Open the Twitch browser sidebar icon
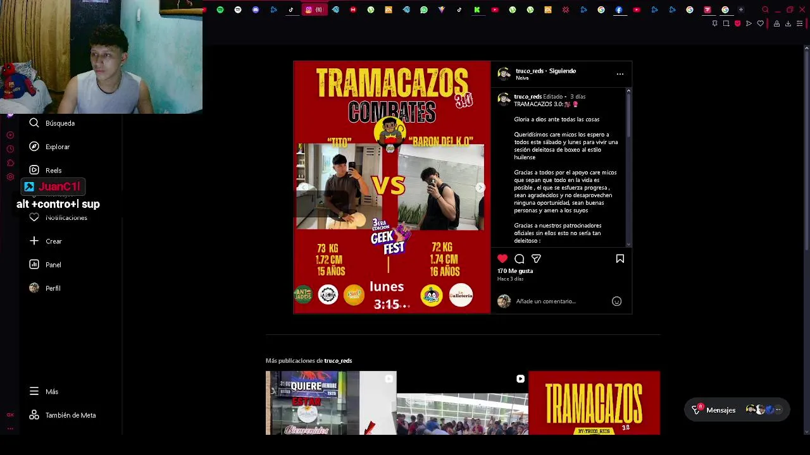The width and height of the screenshot is (810, 455). [10, 115]
